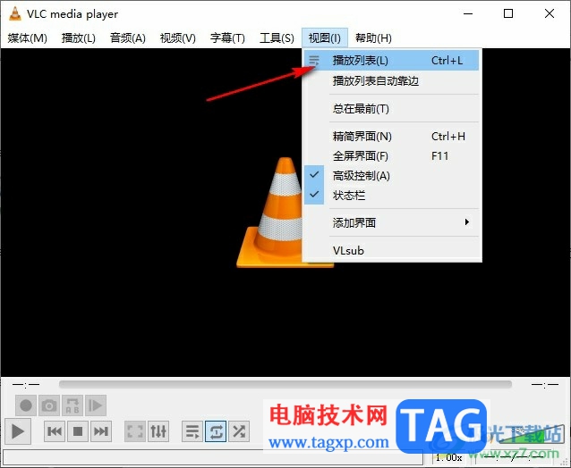Image resolution: width=571 pixels, height=468 pixels.
Task: Click the playback speed 1.00x label
Action: [x=448, y=457]
